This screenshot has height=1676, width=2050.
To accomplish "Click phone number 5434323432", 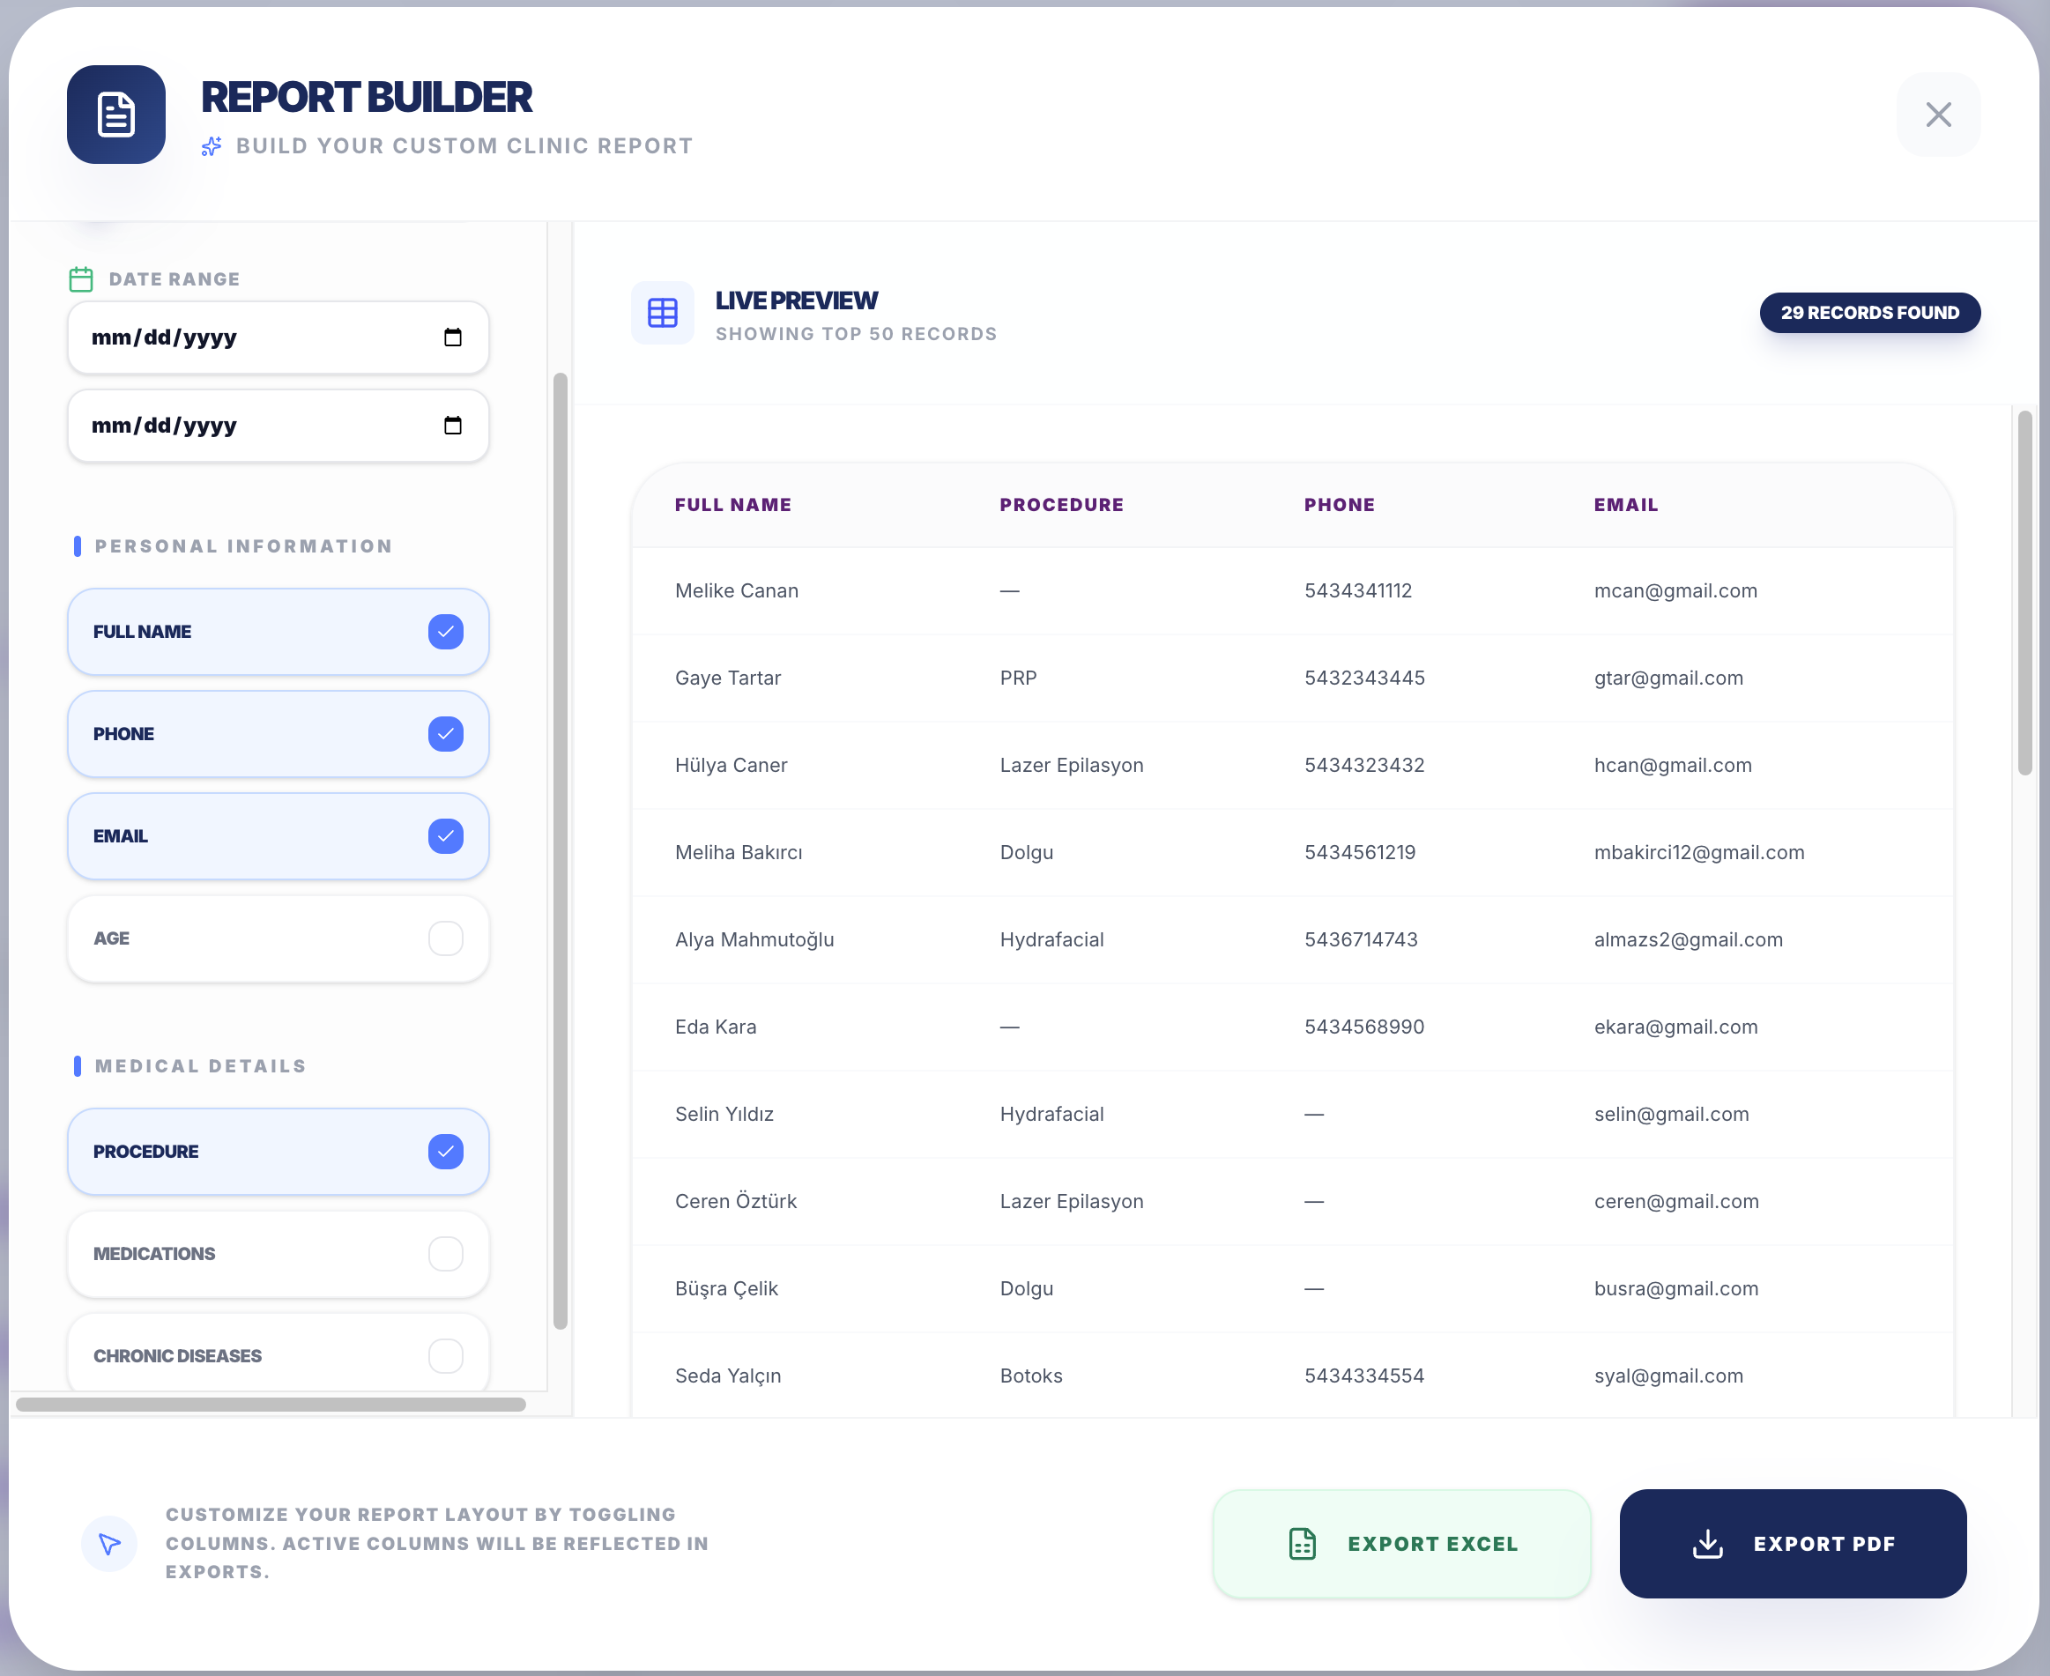I will (1363, 765).
